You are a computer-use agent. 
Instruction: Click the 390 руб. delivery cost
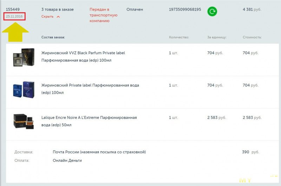point(250,152)
